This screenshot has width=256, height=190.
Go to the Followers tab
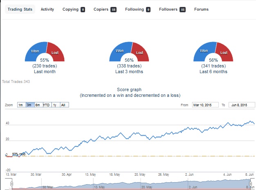[172, 9]
